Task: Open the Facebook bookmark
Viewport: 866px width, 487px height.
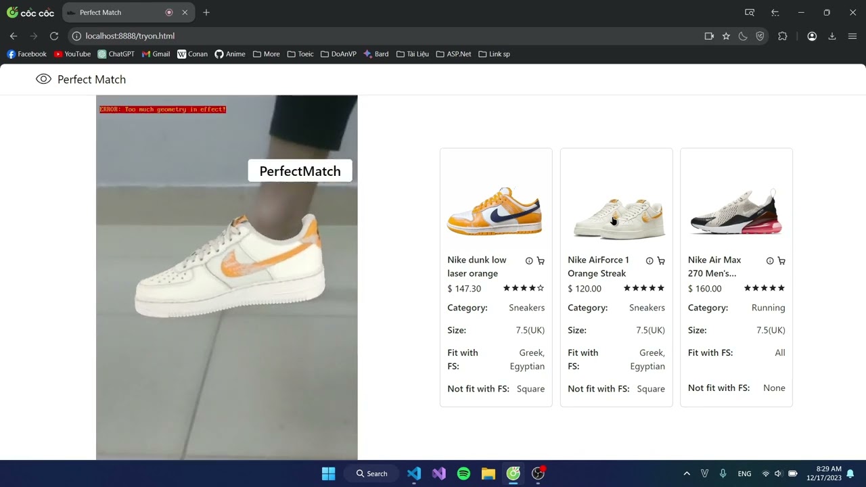Action: [26, 54]
